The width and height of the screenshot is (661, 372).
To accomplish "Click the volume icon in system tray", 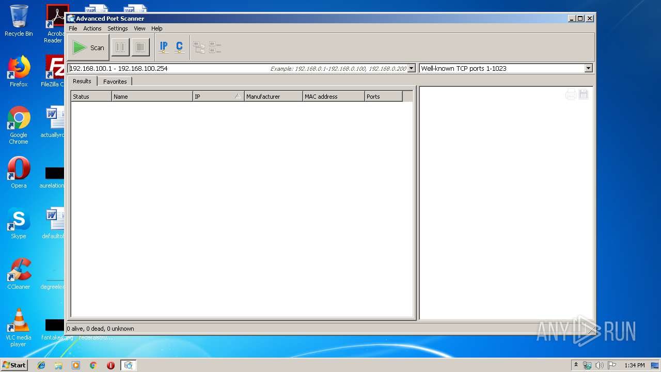I will (x=600, y=365).
